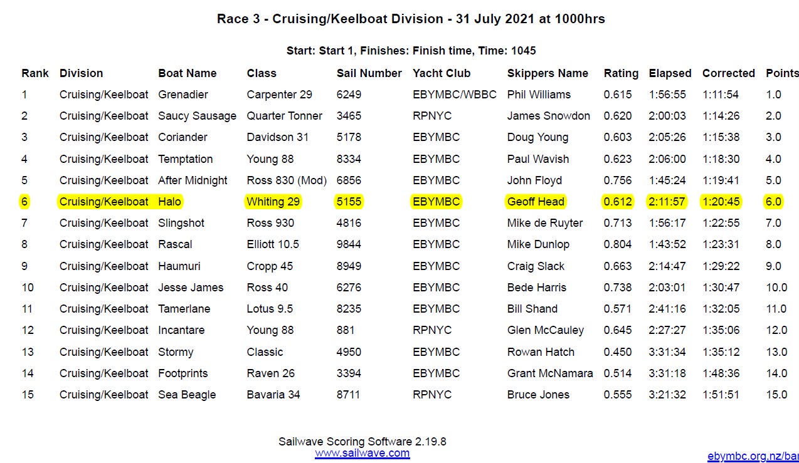
Task: Select sail number 5155
Action: (x=349, y=202)
